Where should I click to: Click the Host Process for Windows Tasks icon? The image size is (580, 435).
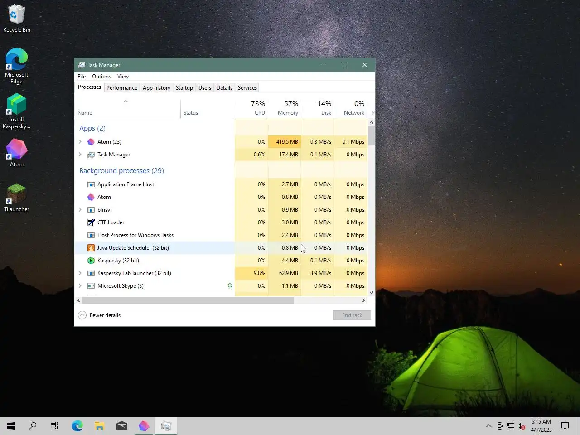[x=91, y=235]
